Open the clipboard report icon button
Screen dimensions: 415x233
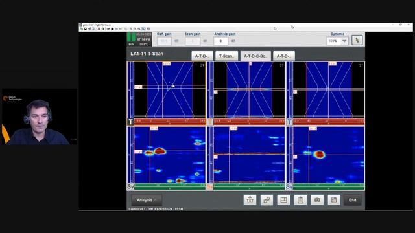(x=300, y=200)
